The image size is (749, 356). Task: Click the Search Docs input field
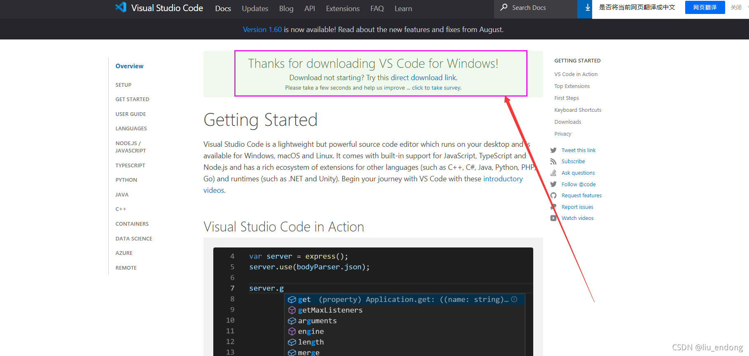pos(535,8)
